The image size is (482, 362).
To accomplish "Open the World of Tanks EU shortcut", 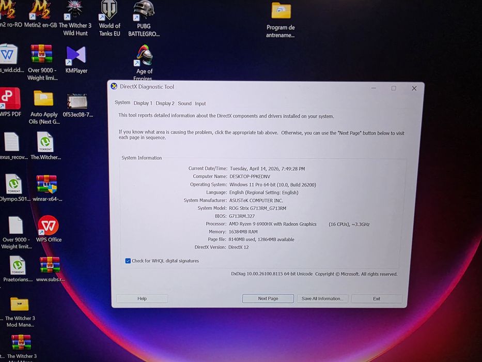I will [x=110, y=19].
